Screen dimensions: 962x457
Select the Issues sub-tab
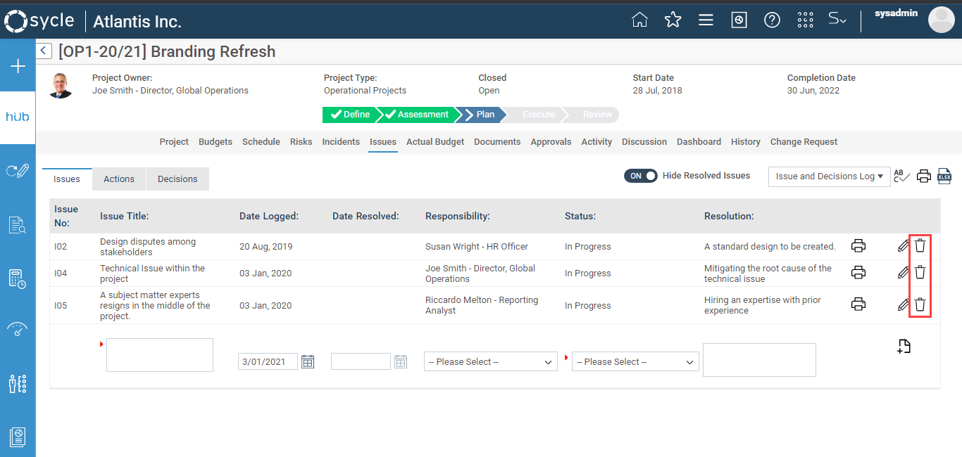click(x=67, y=179)
